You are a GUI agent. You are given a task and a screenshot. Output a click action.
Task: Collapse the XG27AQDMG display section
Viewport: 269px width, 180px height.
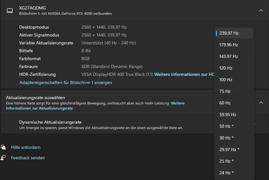[x=261, y=10]
